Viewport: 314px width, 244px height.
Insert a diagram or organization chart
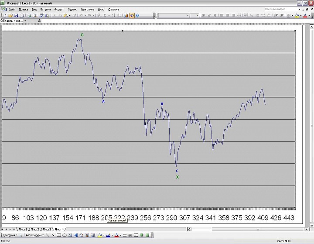[81, 235]
